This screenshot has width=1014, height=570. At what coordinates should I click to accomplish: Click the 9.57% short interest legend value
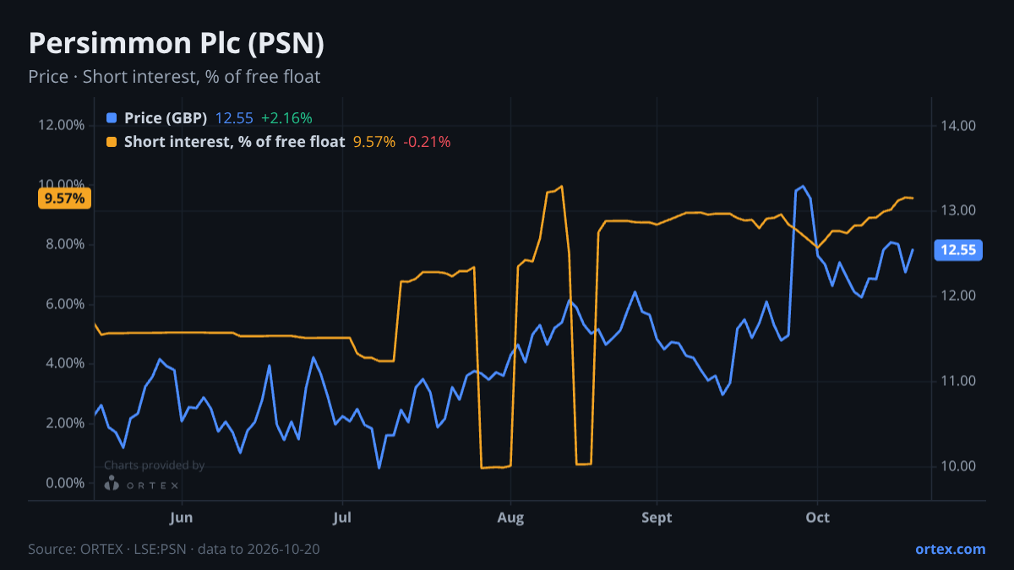pos(374,142)
